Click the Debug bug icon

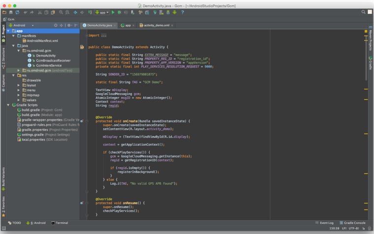[119, 12]
